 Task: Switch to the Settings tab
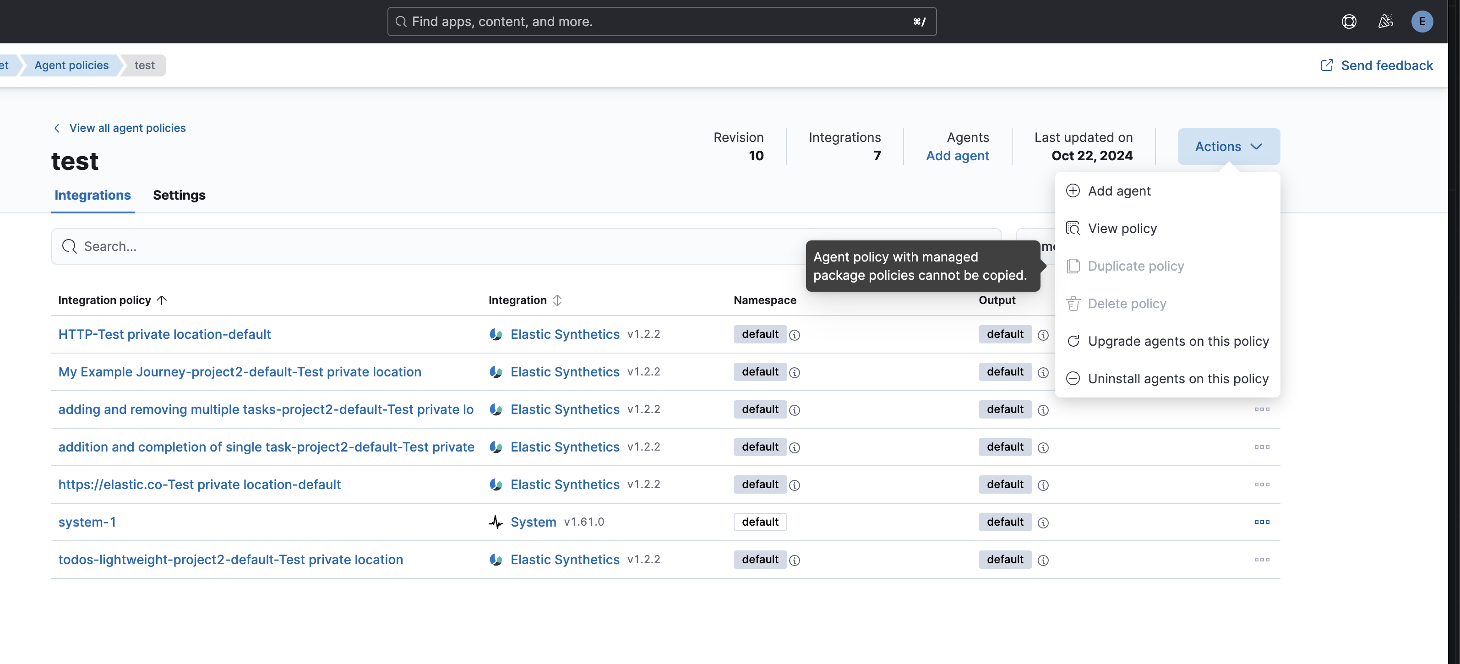coord(179,195)
